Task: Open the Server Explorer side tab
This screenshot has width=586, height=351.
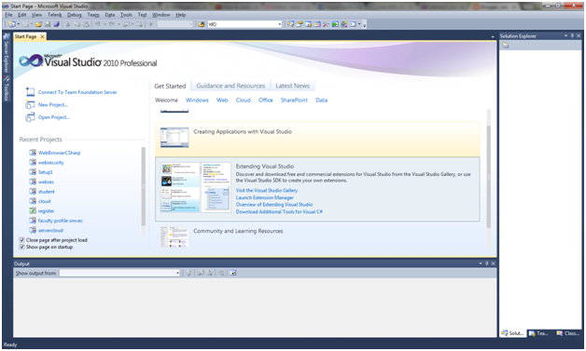Action: tap(7, 53)
